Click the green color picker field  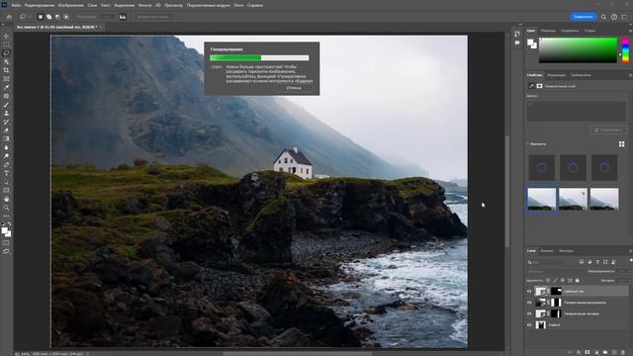coord(578,50)
